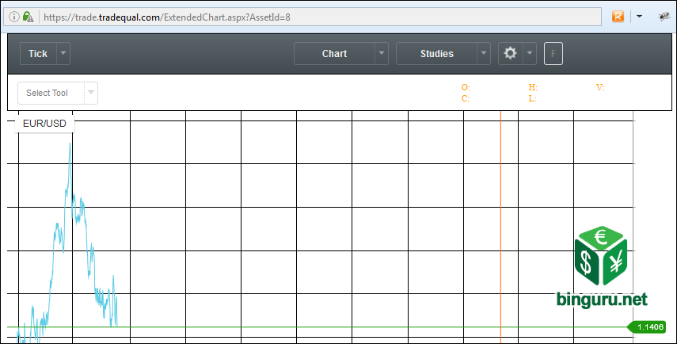Click the L: low value label

tap(532, 98)
